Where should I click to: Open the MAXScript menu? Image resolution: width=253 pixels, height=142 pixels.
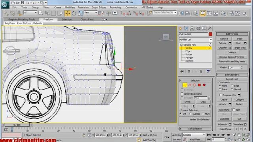pyautogui.click(x=147, y=7)
